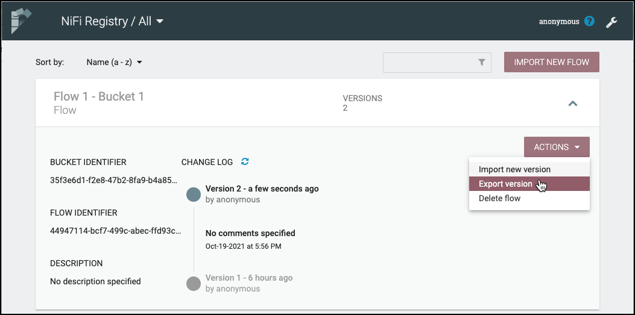Click the Flow 1 - Bucket 1 title

click(x=99, y=96)
